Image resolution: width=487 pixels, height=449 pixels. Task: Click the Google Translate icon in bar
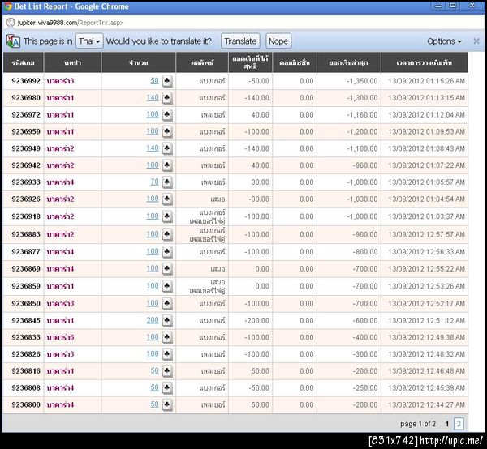pos(13,41)
